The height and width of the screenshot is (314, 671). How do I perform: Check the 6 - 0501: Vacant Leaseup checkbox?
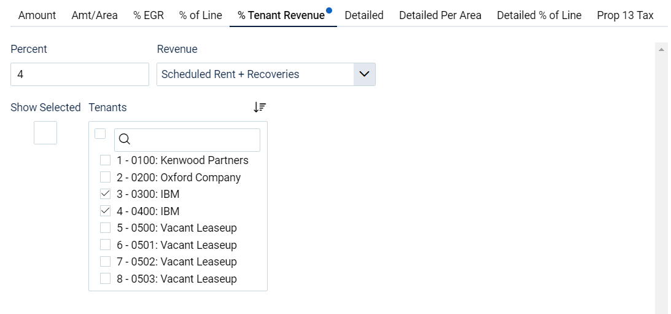[105, 245]
